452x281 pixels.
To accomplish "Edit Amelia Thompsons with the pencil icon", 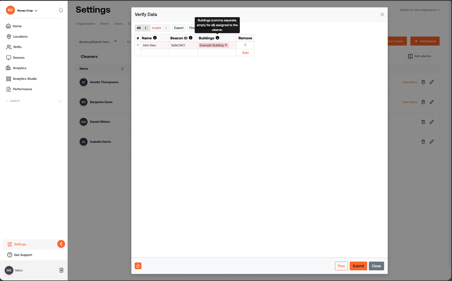I will [432, 82].
